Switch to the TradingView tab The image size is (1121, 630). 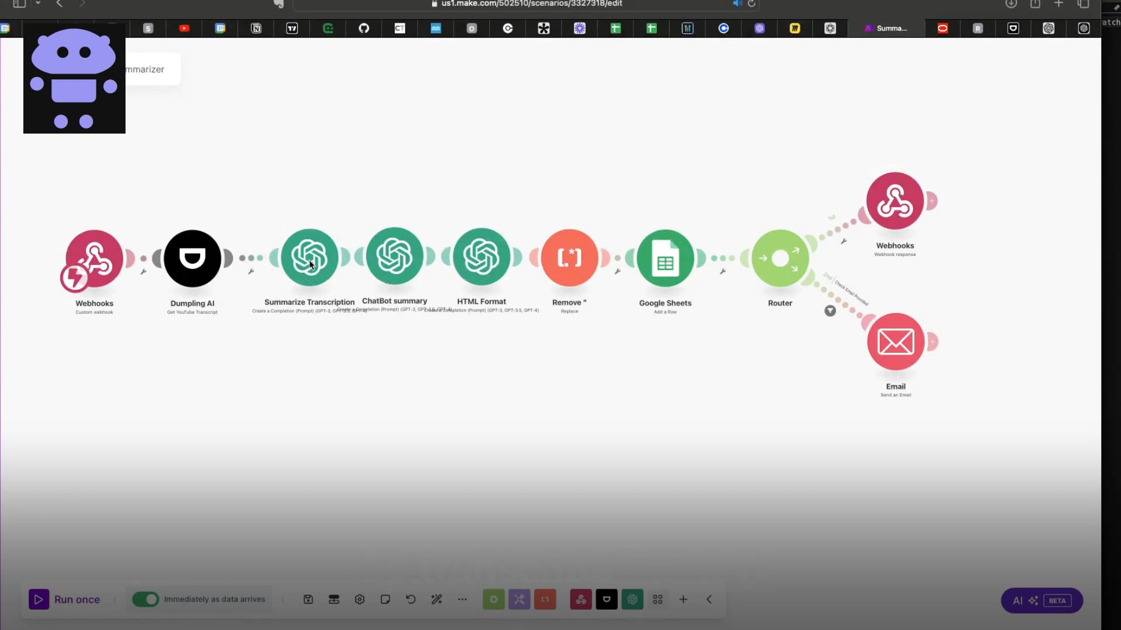click(292, 28)
